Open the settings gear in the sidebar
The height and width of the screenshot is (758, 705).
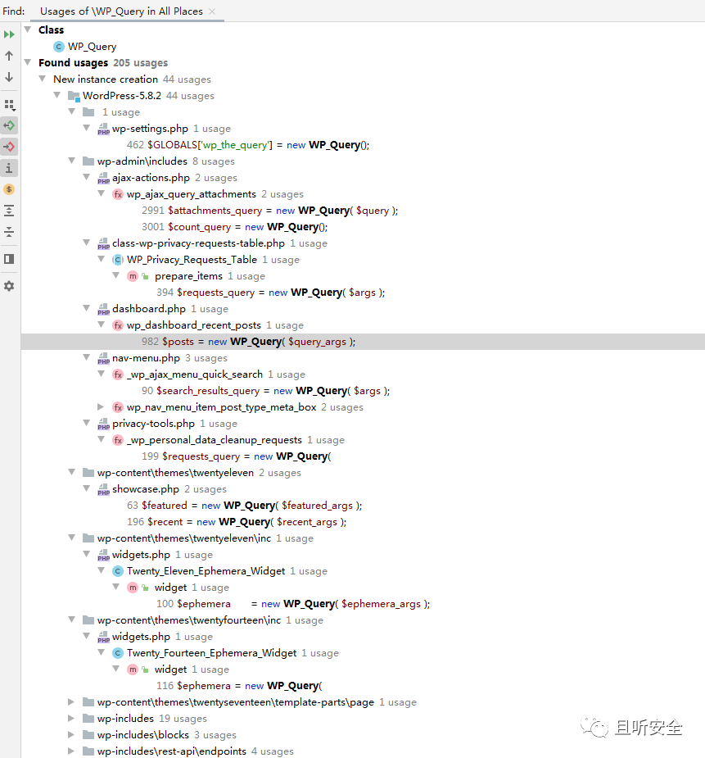(9, 286)
